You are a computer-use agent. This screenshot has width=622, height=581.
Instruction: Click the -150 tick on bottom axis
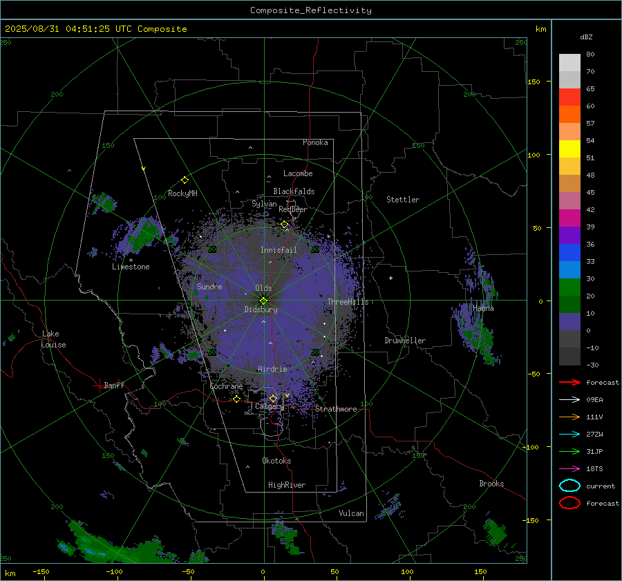(x=41, y=571)
